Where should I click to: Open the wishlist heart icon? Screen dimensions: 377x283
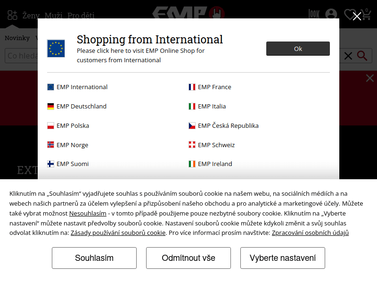tap(350, 15)
